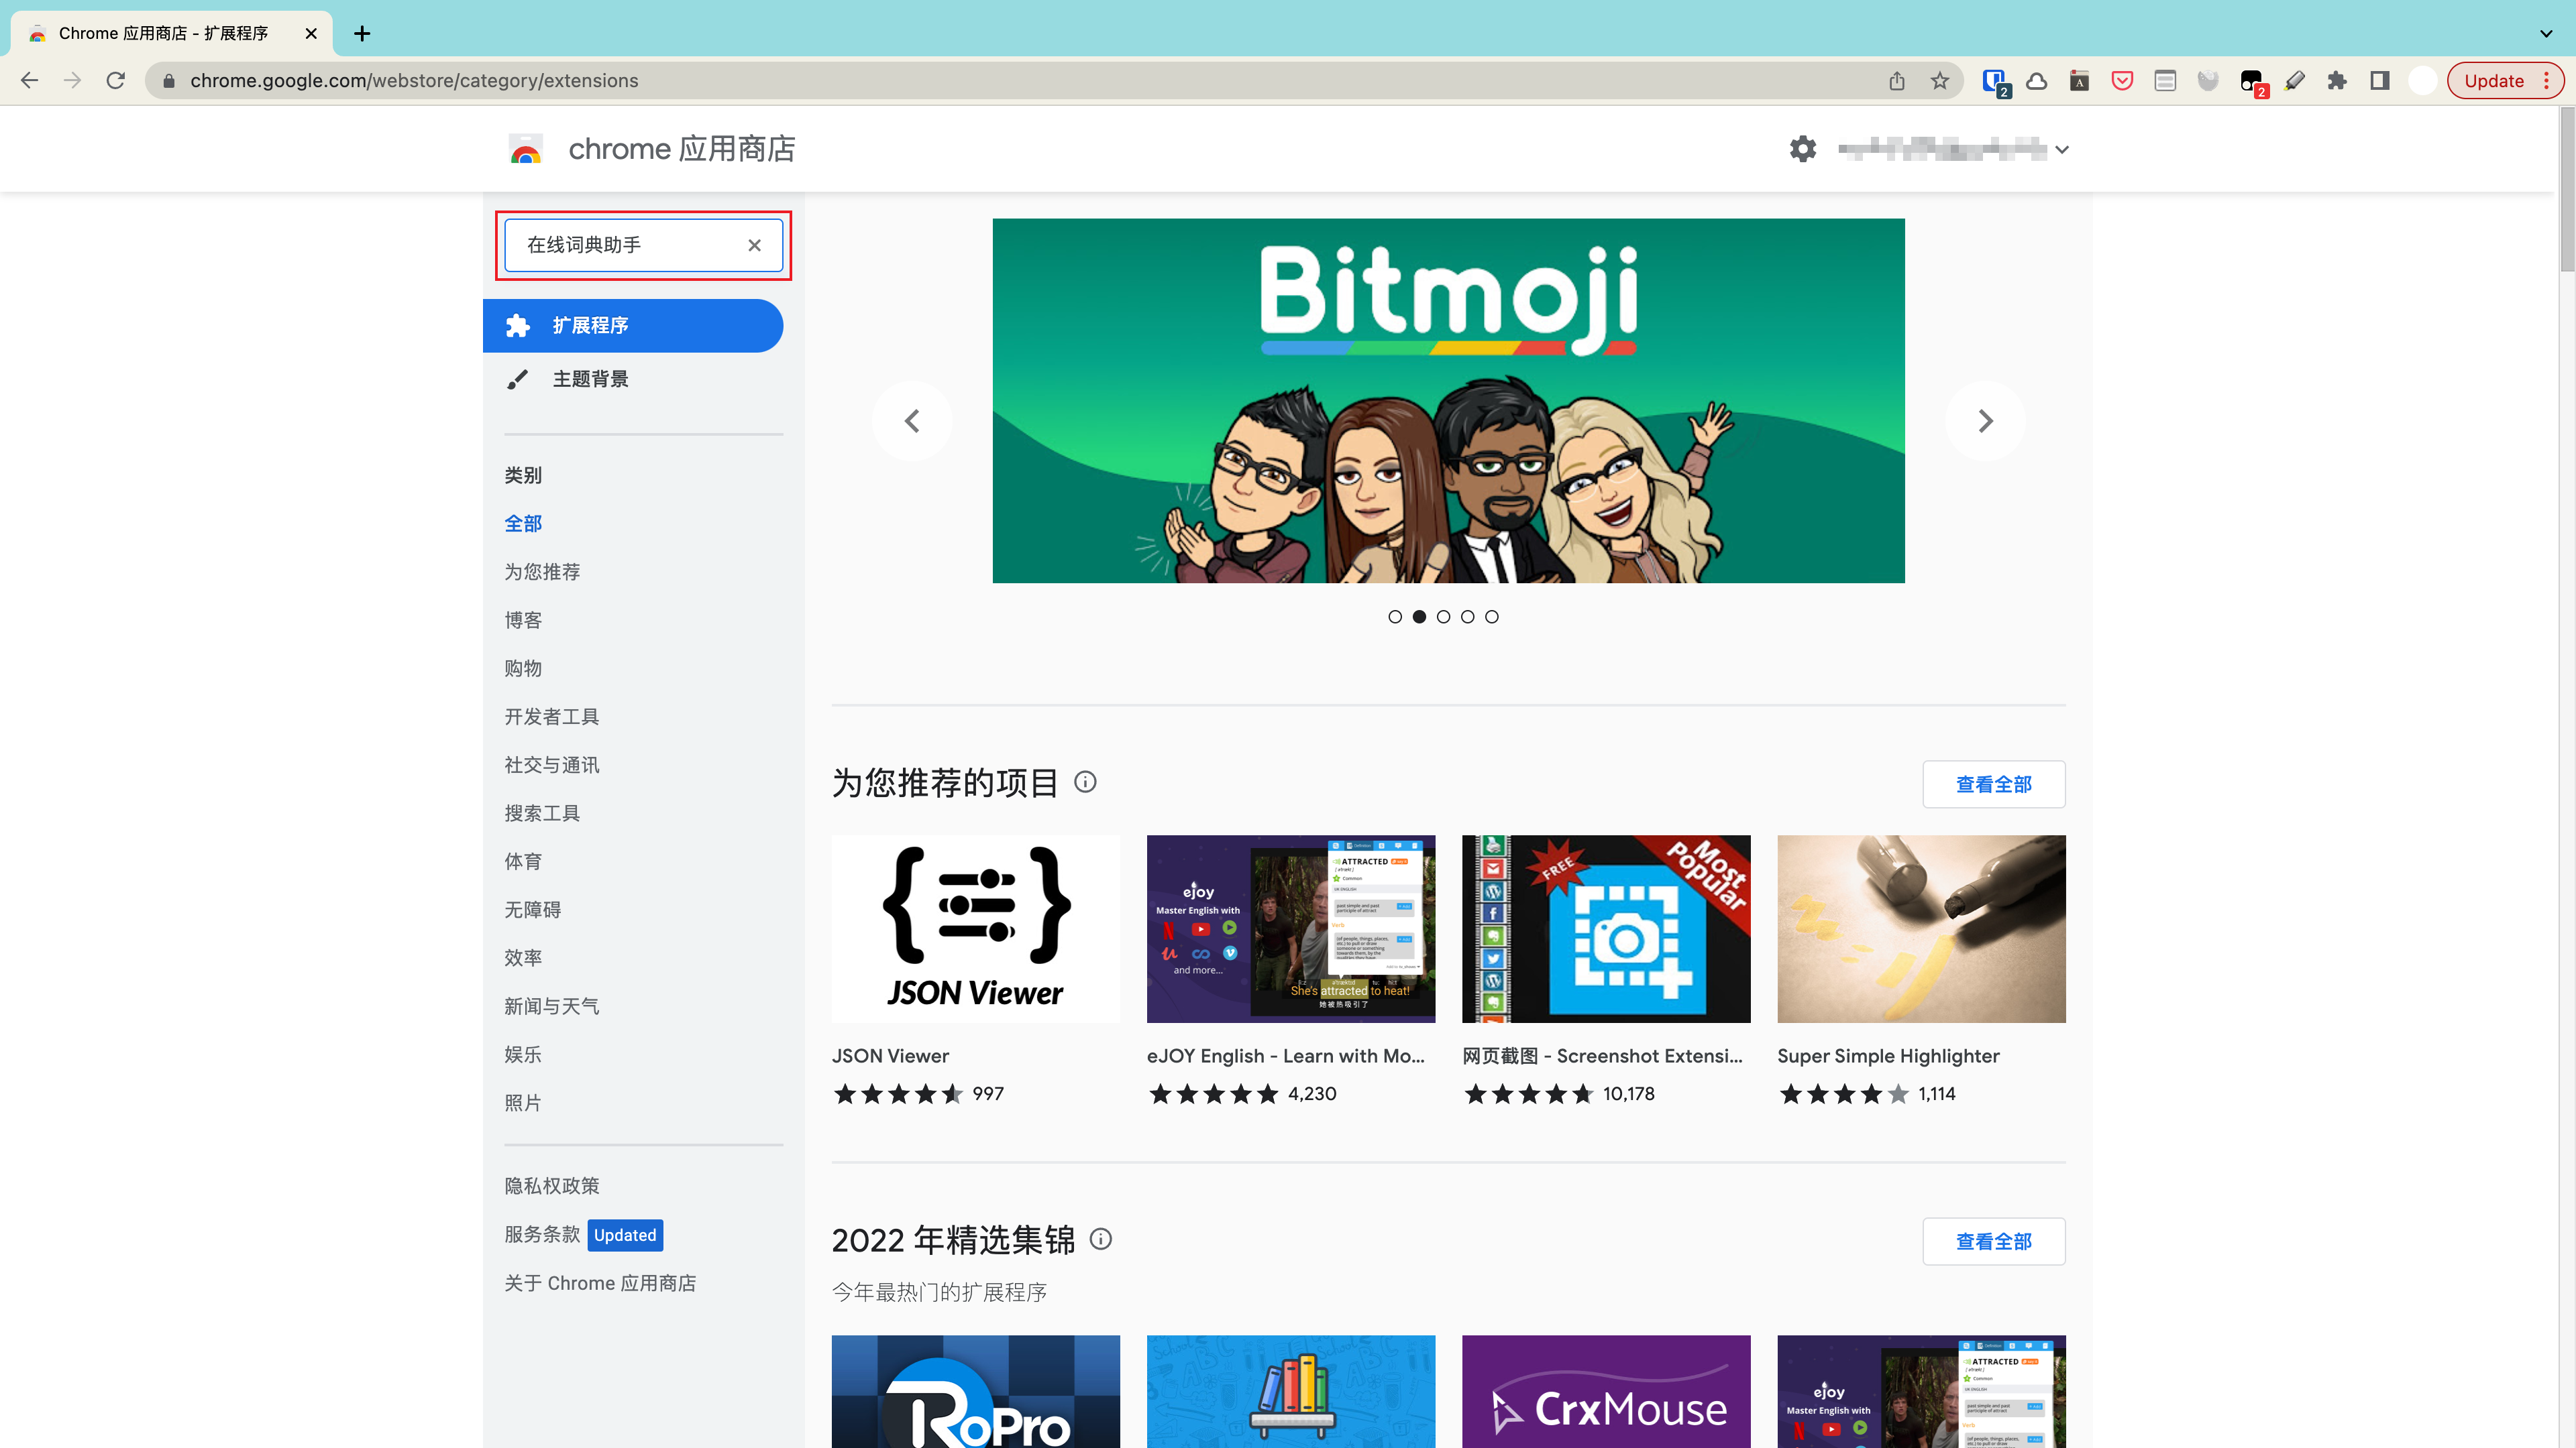Viewport: 2576px width, 1448px height.
Task: Choose the 体育 category
Action: pyautogui.click(x=523, y=861)
